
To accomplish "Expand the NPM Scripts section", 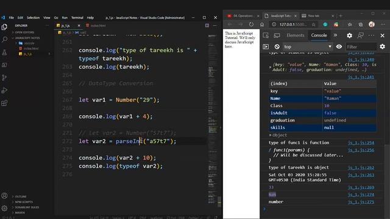I will coord(24,202).
